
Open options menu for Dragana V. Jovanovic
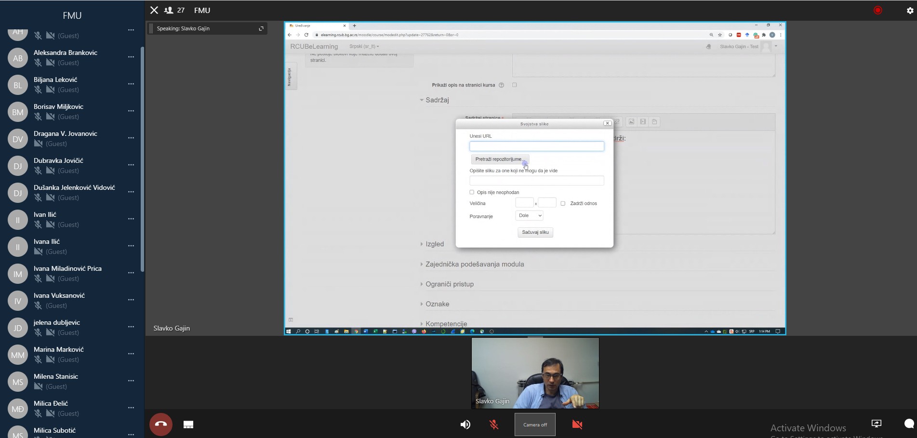[x=131, y=138]
